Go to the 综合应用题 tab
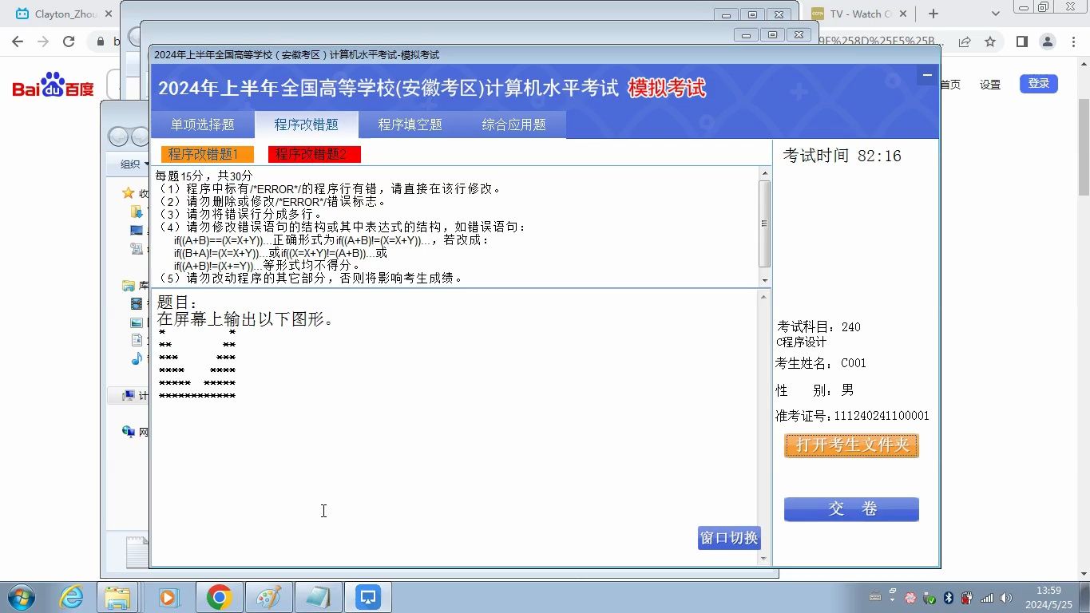The image size is (1090, 613). [513, 125]
